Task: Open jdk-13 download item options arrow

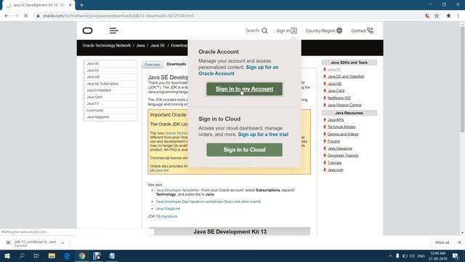Action: (x=62, y=243)
